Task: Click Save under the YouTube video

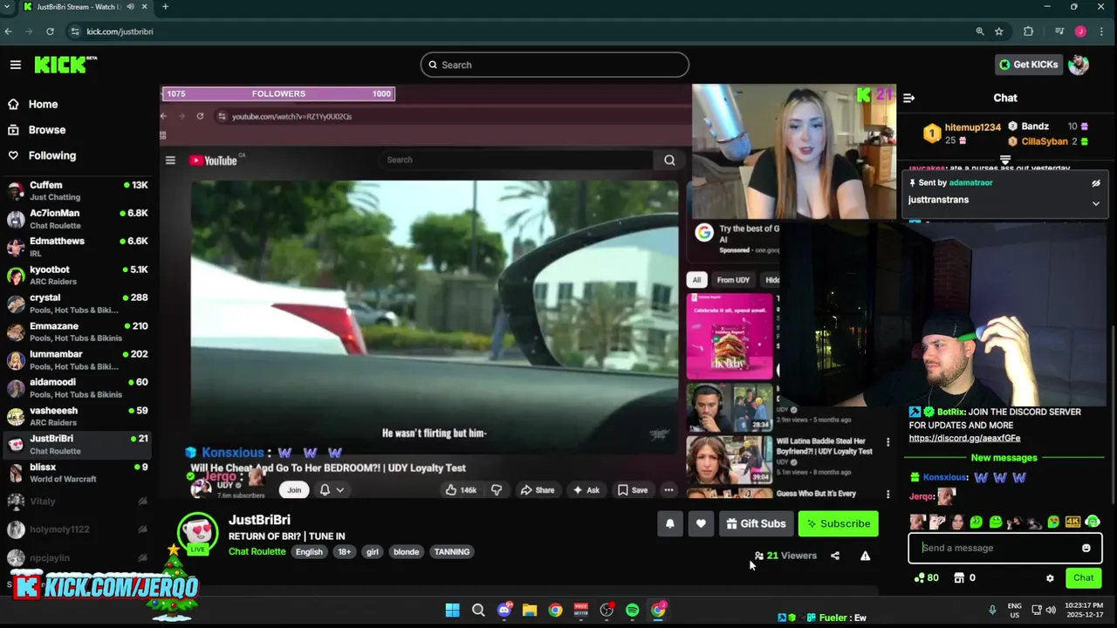Action: [633, 490]
